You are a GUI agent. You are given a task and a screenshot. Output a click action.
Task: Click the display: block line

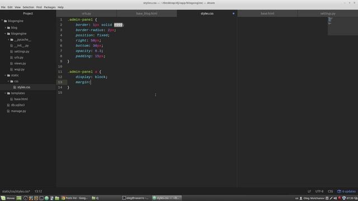pyautogui.click(x=91, y=77)
